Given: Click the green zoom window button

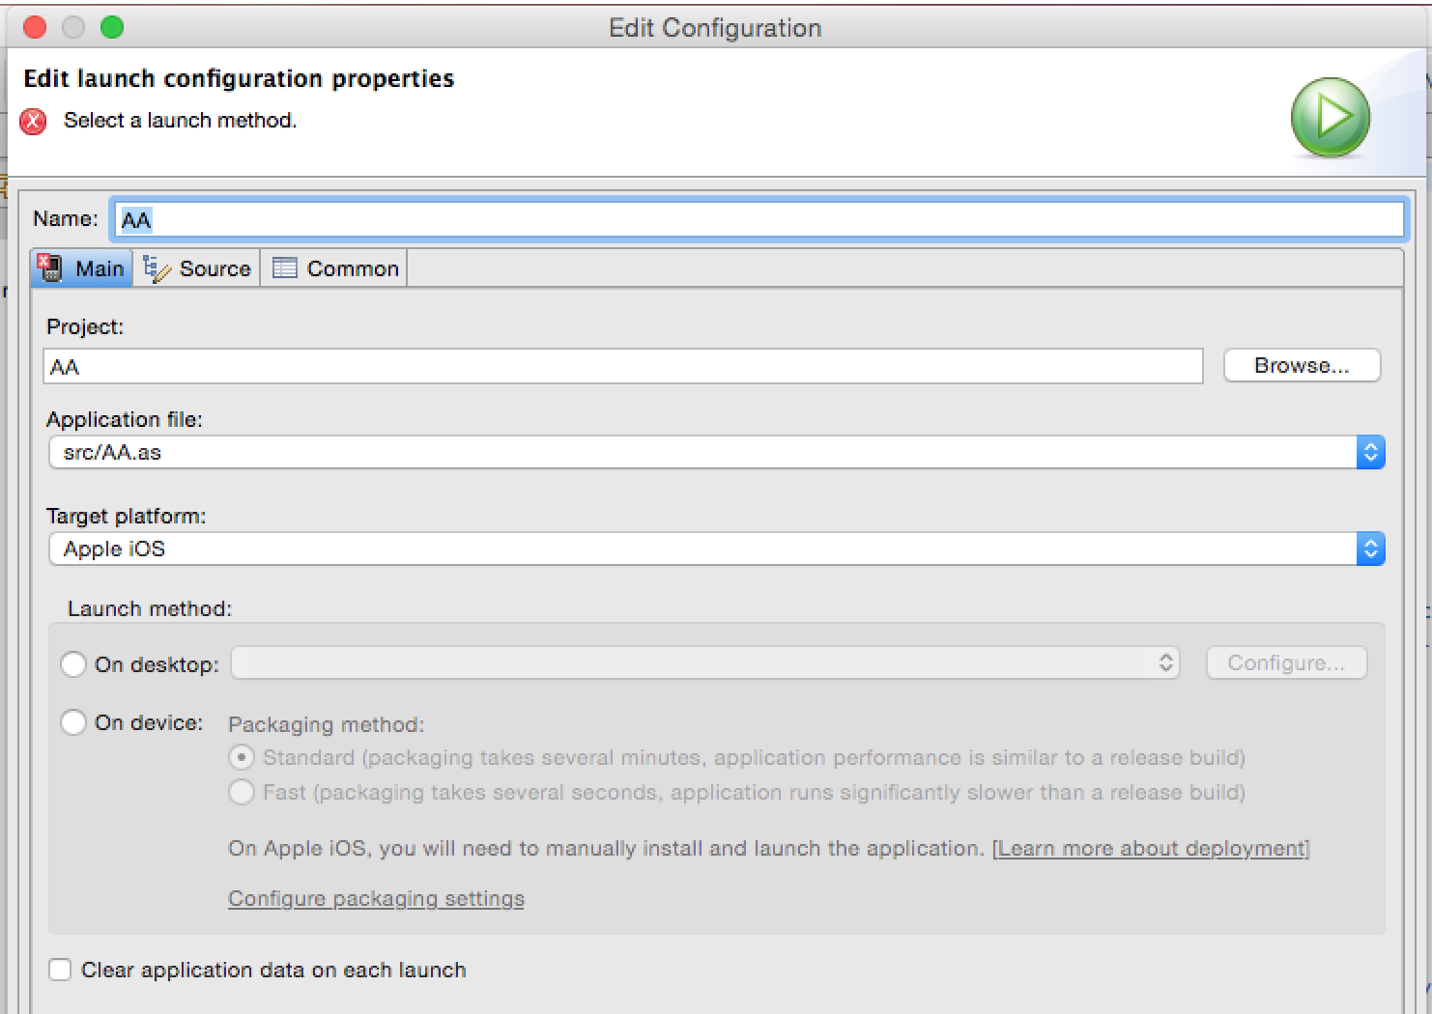Looking at the screenshot, I should click(112, 27).
